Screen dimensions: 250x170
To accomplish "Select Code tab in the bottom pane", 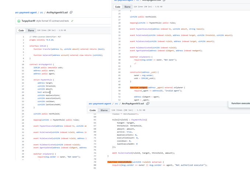I will pos(93,110).
